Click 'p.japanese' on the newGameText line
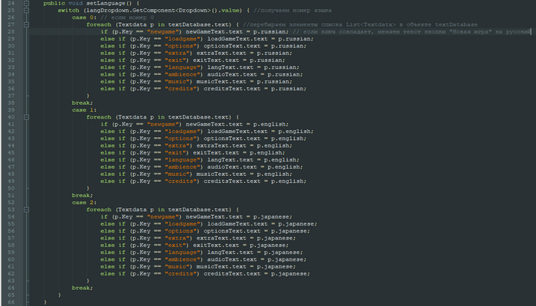This screenshot has height=306, width=536. pyautogui.click(x=273, y=216)
